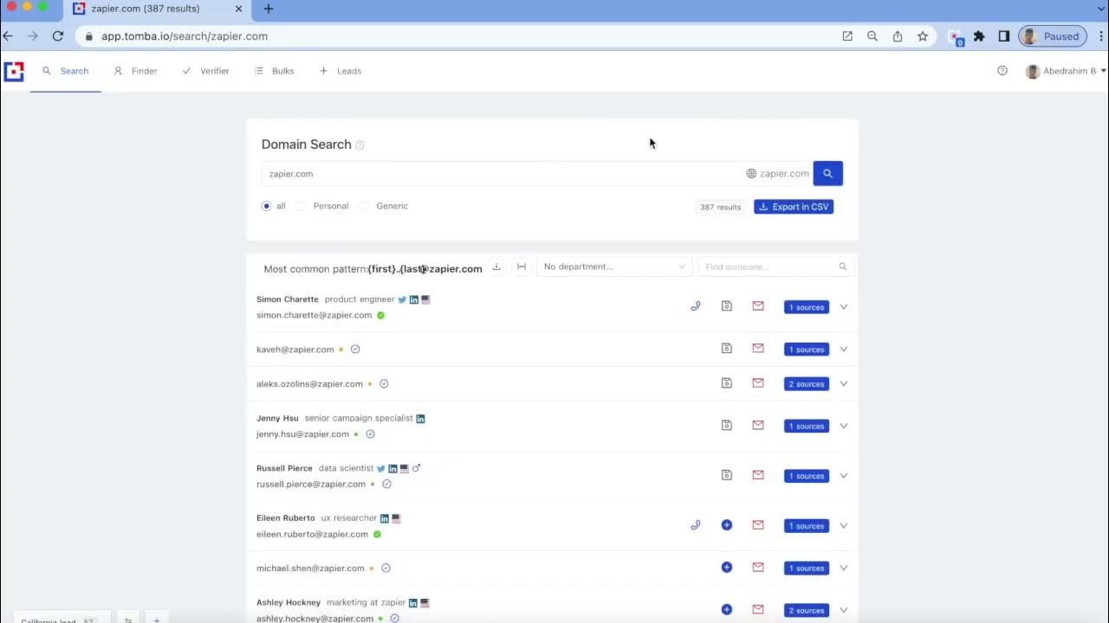Switch to the Verifier tab
The height and width of the screenshot is (623, 1109).
[205, 71]
